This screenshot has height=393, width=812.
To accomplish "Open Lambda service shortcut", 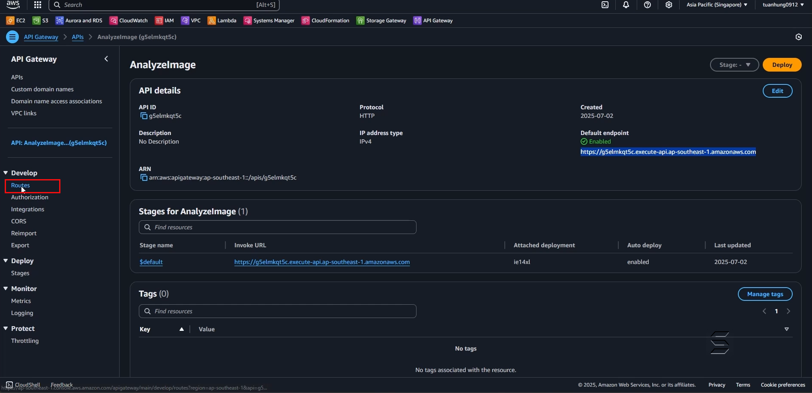I will (x=222, y=21).
